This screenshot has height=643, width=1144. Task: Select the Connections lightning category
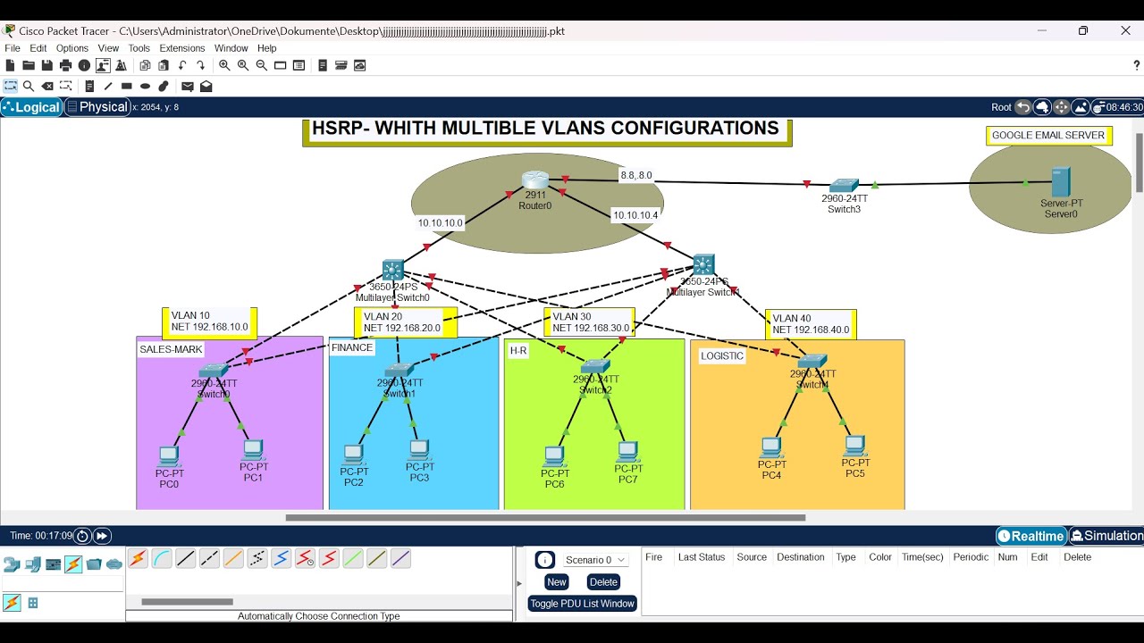coord(73,564)
